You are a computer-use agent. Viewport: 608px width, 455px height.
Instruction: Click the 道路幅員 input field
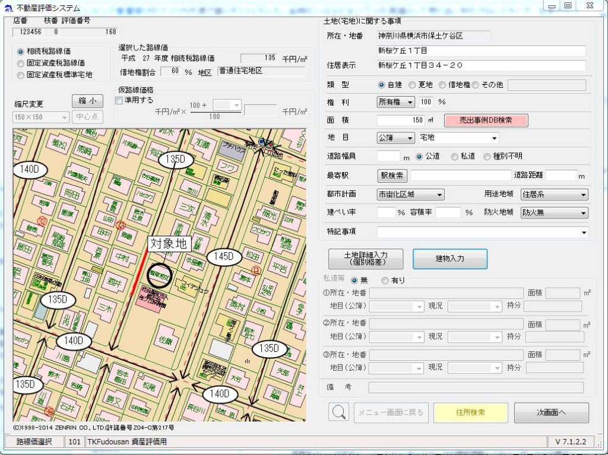click(x=389, y=157)
